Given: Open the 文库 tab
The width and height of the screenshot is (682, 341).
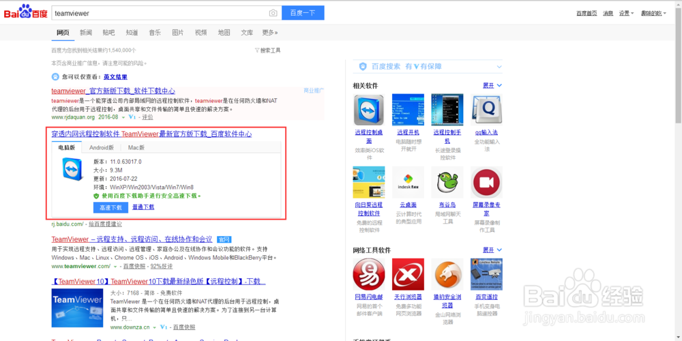Looking at the screenshot, I should coord(247,33).
